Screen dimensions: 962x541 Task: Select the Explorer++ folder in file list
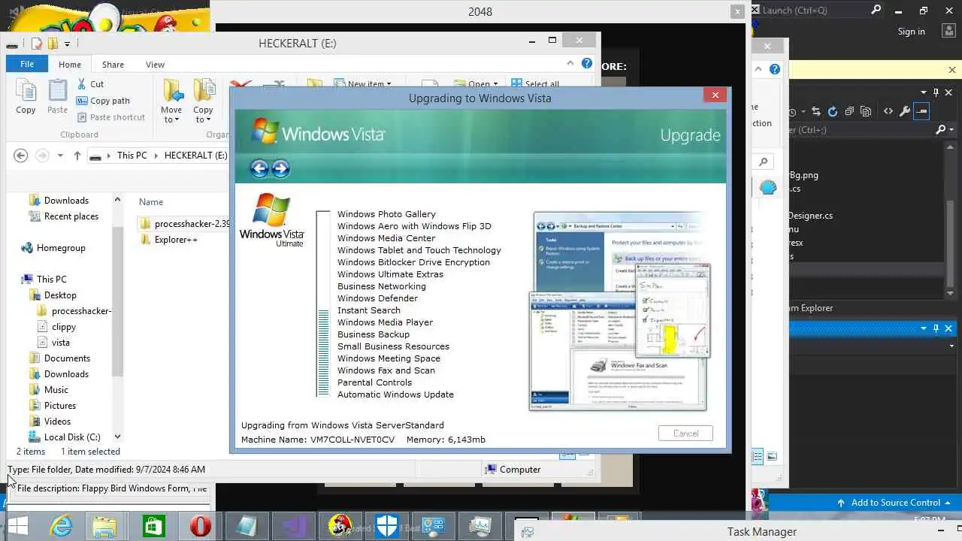tap(168, 240)
